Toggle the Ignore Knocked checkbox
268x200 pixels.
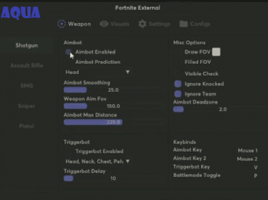pyautogui.click(x=178, y=84)
